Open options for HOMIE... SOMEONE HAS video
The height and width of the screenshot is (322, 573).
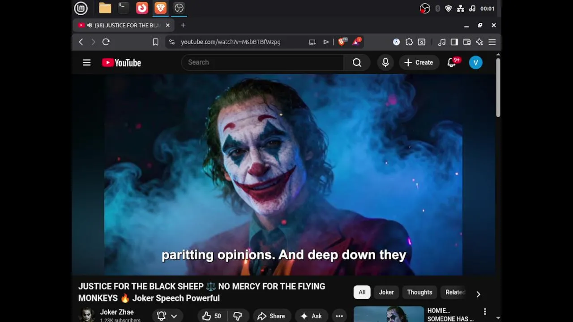pyautogui.click(x=485, y=311)
